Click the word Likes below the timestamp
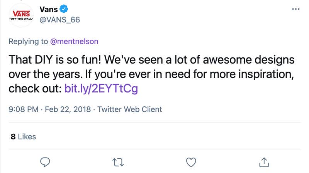Screen dimensions: 309x173 coord(27,136)
